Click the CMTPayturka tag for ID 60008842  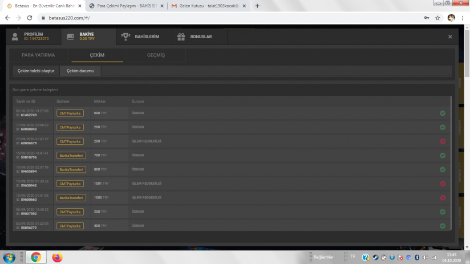point(70,127)
